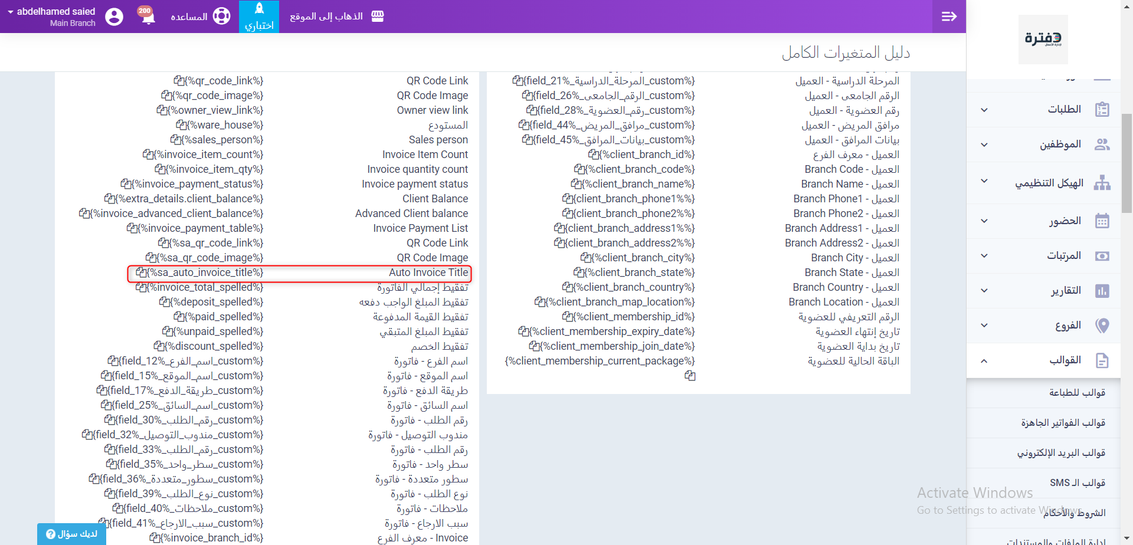Select the Invoice Payment List label
This screenshot has height=545, width=1133.
(x=420, y=228)
